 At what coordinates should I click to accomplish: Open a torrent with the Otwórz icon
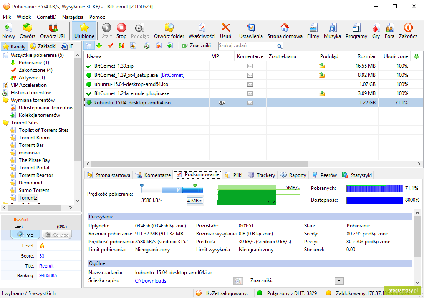(x=27, y=30)
